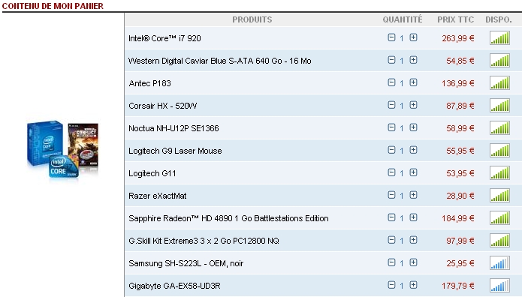Click price 184,99 € of Sapphire Radeon
This screenshot has height=297, width=522.
click(458, 218)
